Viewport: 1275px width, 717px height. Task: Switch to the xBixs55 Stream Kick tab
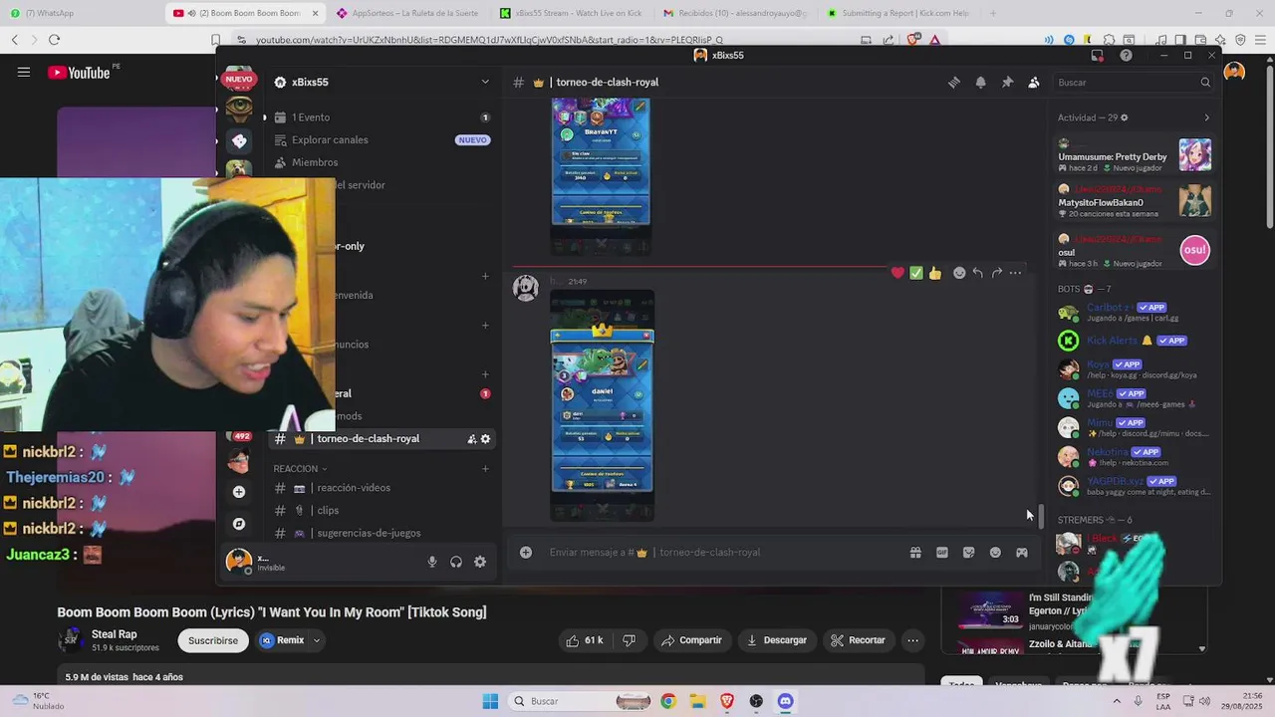pyautogui.click(x=572, y=13)
